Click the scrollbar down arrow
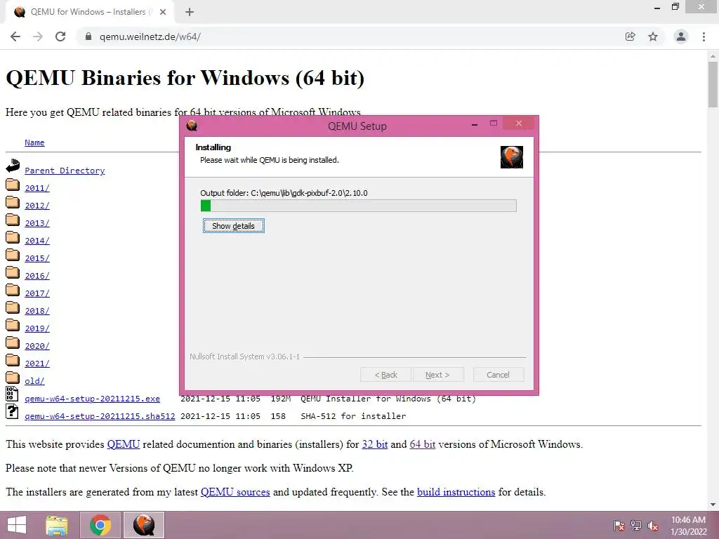This screenshot has height=539, width=719. [x=713, y=505]
